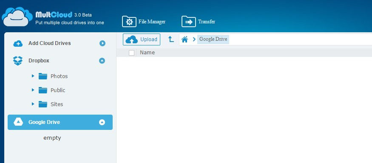This screenshot has width=372, height=163.
Task: Click the Upload button
Action: coord(142,39)
